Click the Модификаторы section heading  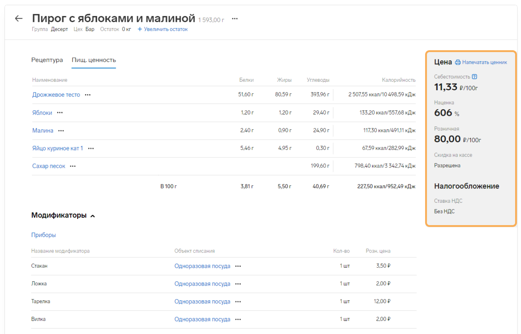pos(59,215)
